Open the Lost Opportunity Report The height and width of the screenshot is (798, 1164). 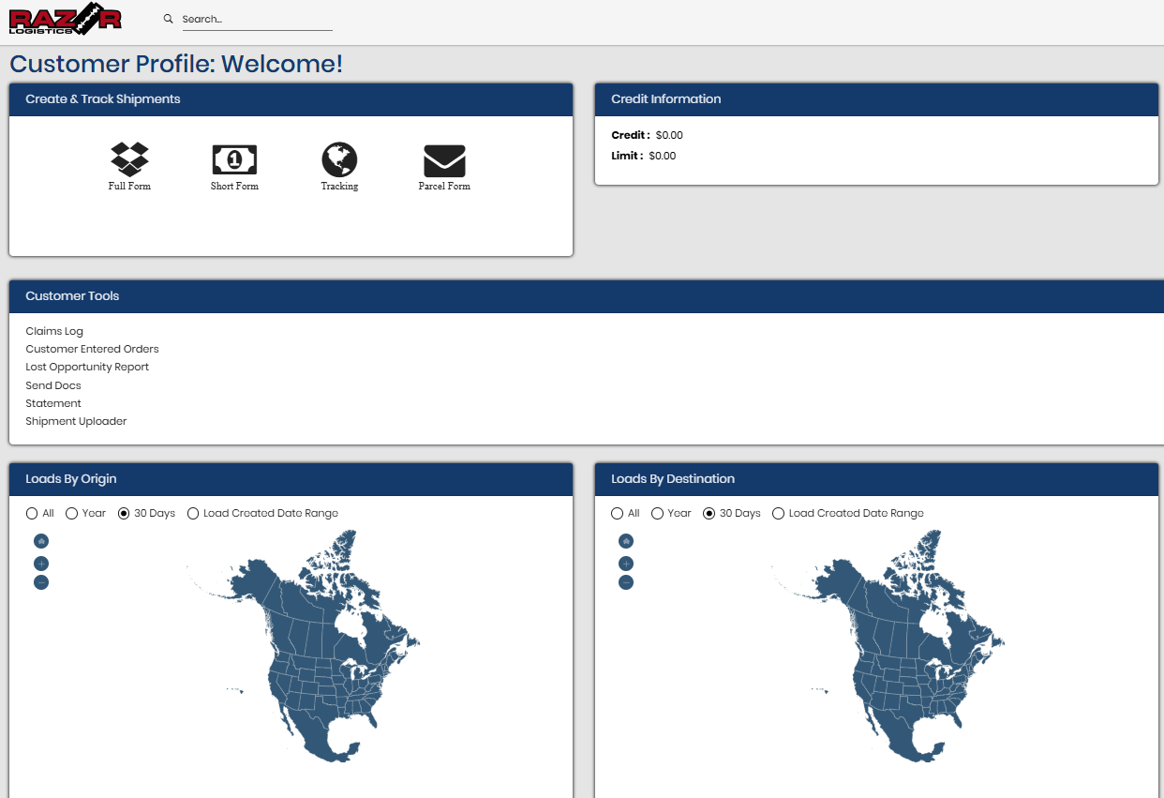pos(87,367)
